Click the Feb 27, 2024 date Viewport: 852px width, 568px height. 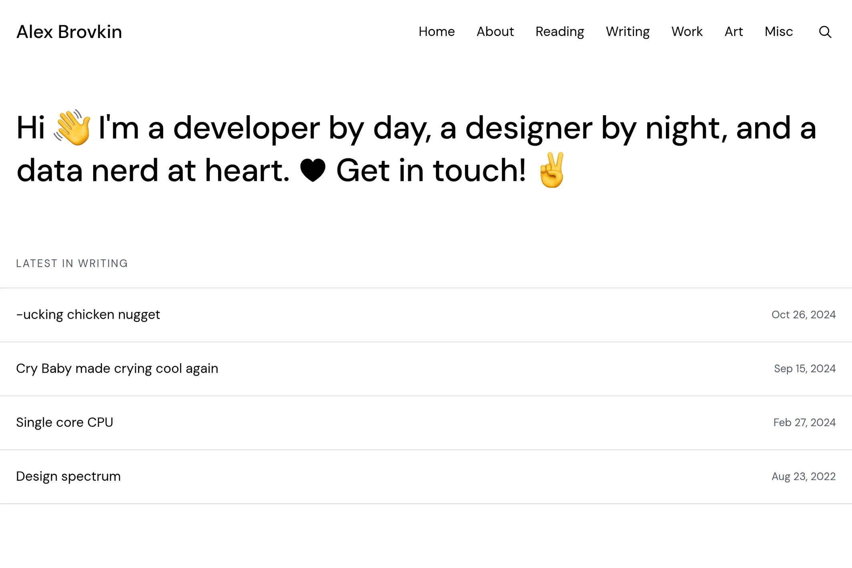pyautogui.click(x=804, y=422)
